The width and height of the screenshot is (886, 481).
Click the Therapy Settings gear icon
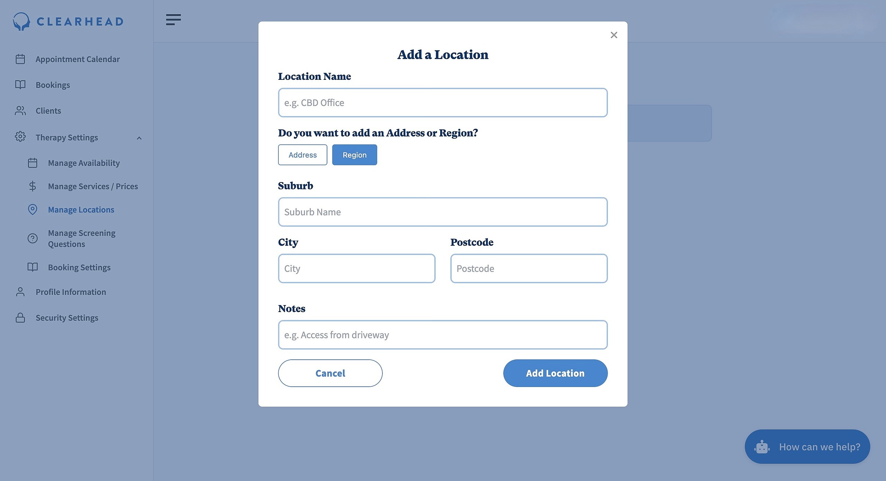pyautogui.click(x=20, y=136)
